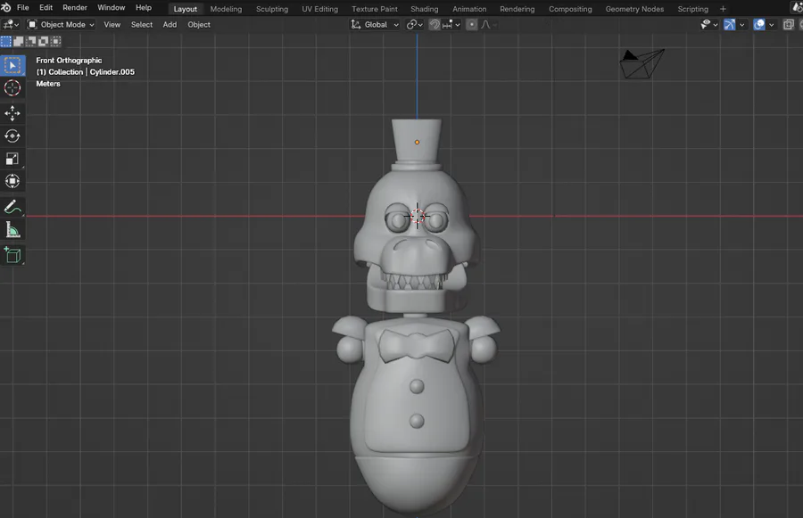
Task: Switch to the UV Editing workspace tab
Action: click(319, 9)
